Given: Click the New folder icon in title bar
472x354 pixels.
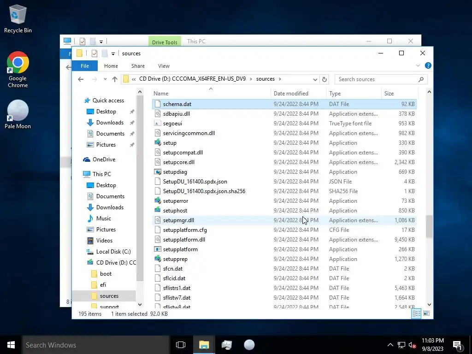Looking at the screenshot, I should (105, 53).
